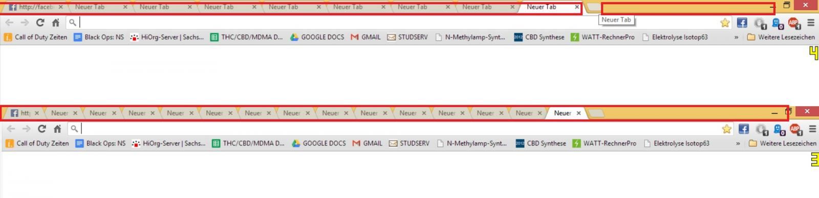The image size is (819, 198).
Task: Bookmark page with star in lower window
Action: click(x=726, y=129)
